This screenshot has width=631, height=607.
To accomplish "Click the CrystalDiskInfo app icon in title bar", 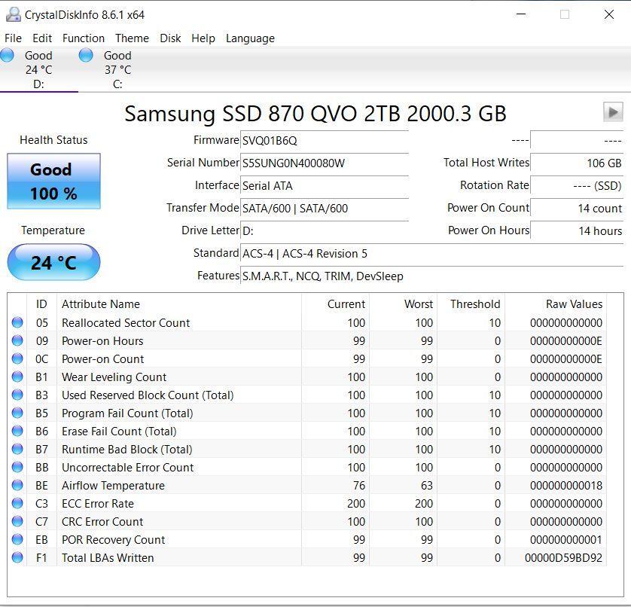I will coord(14,14).
